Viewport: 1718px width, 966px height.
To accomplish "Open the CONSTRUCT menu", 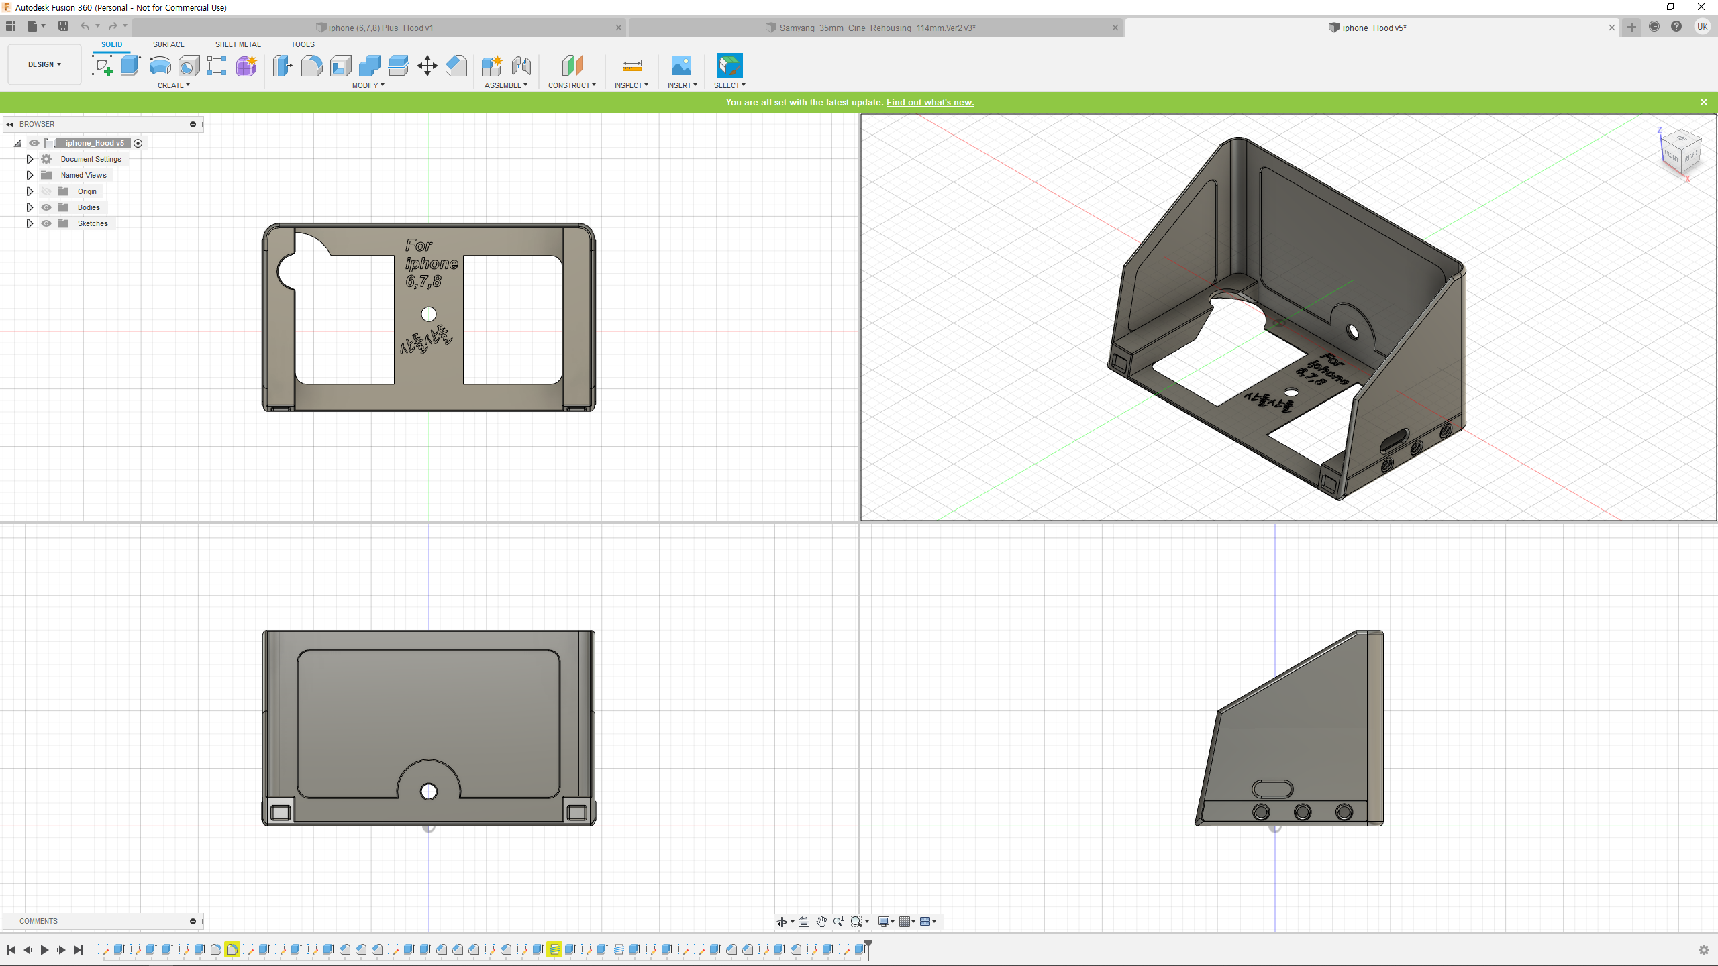I will pos(572,85).
